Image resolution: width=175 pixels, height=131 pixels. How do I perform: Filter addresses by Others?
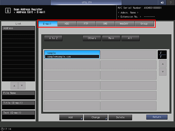[x=92, y=38]
